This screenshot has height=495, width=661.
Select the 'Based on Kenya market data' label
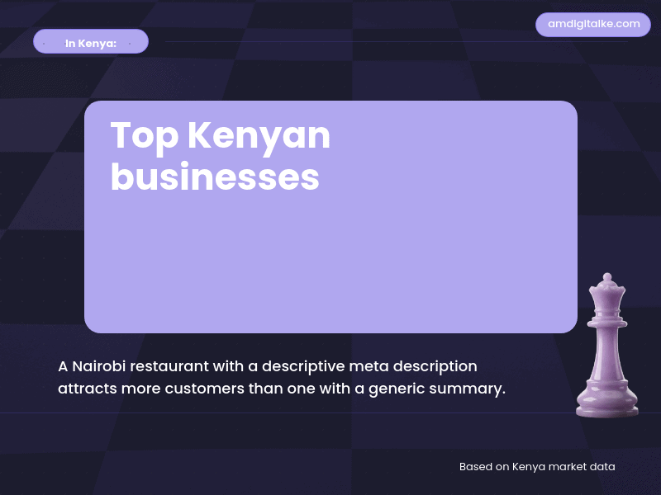[x=536, y=466]
